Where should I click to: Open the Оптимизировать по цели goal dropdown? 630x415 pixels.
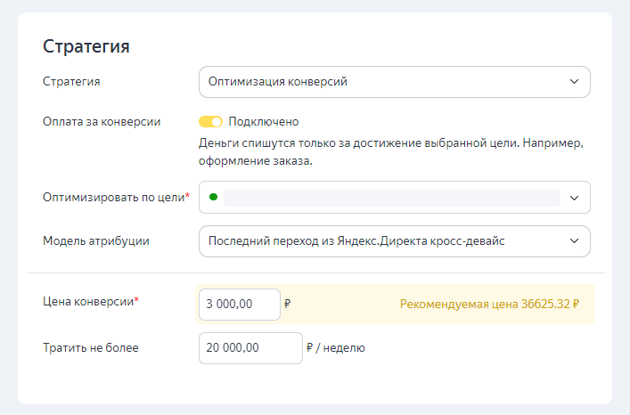pyautogui.click(x=392, y=197)
